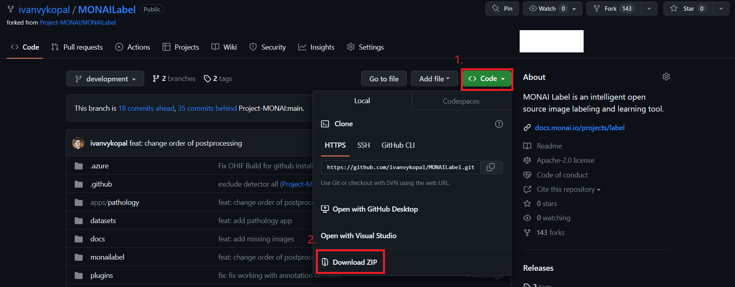Open the Releases heading link
Viewport: 735px width, 287px height.
click(x=538, y=268)
